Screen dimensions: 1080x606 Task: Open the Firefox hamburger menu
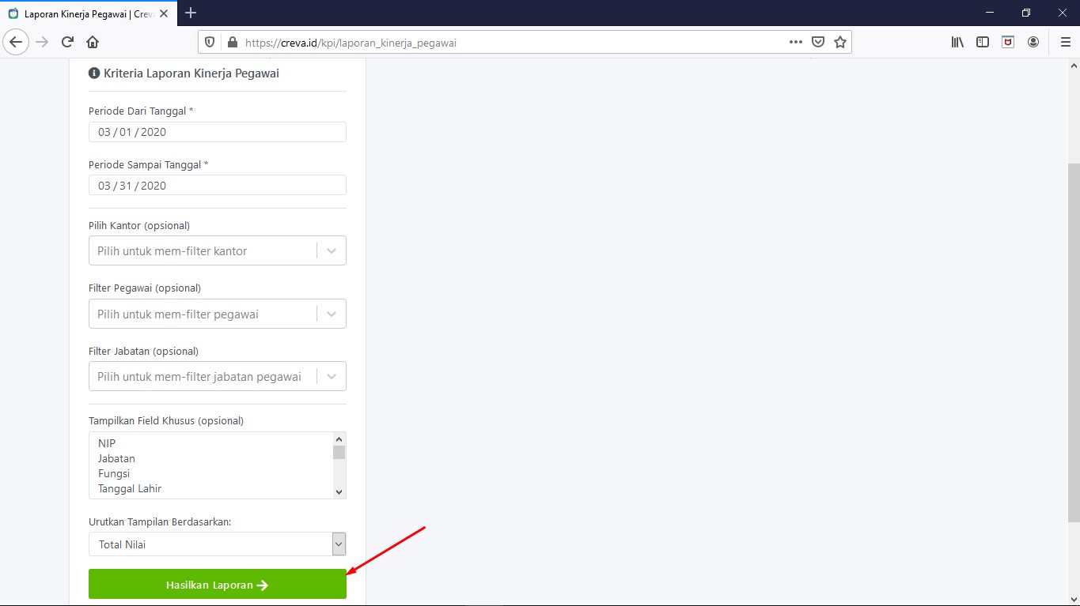coord(1065,42)
